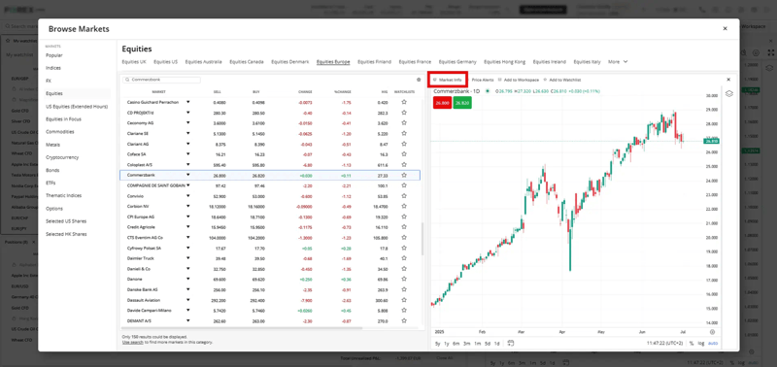The image size is (777, 367).
Task: Star the Casino Guichard Perrachon row
Action: 404,102
